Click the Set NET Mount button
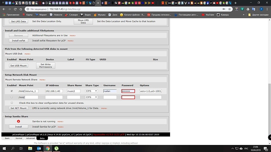This screenshot has width=271, height=152. click(18, 108)
